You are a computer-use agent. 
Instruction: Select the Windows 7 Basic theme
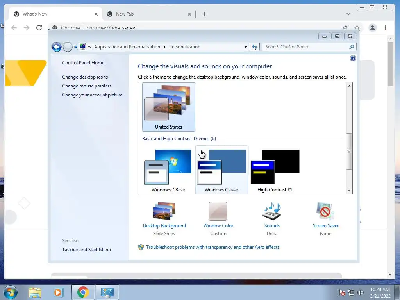pos(169,170)
